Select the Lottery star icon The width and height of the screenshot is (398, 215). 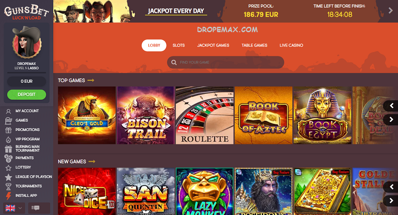point(9,168)
